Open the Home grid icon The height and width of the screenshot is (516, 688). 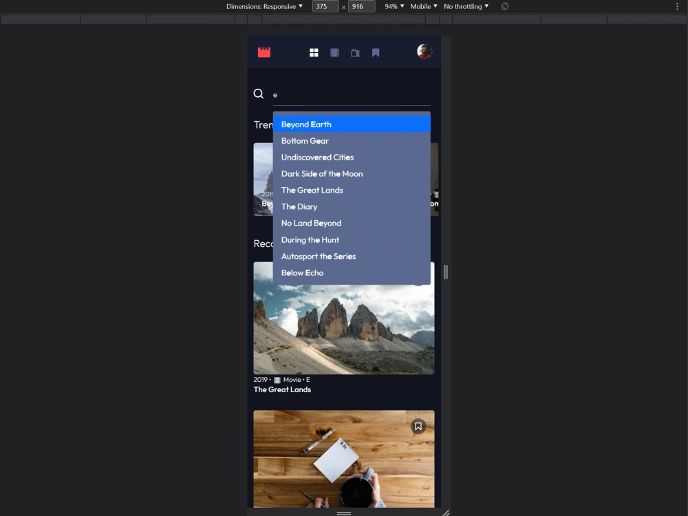click(314, 53)
